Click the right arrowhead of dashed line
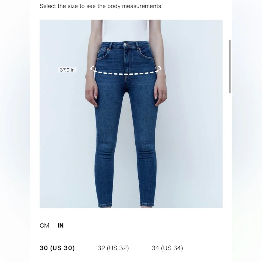Viewport: 262px width, 262px height. (x=160, y=68)
